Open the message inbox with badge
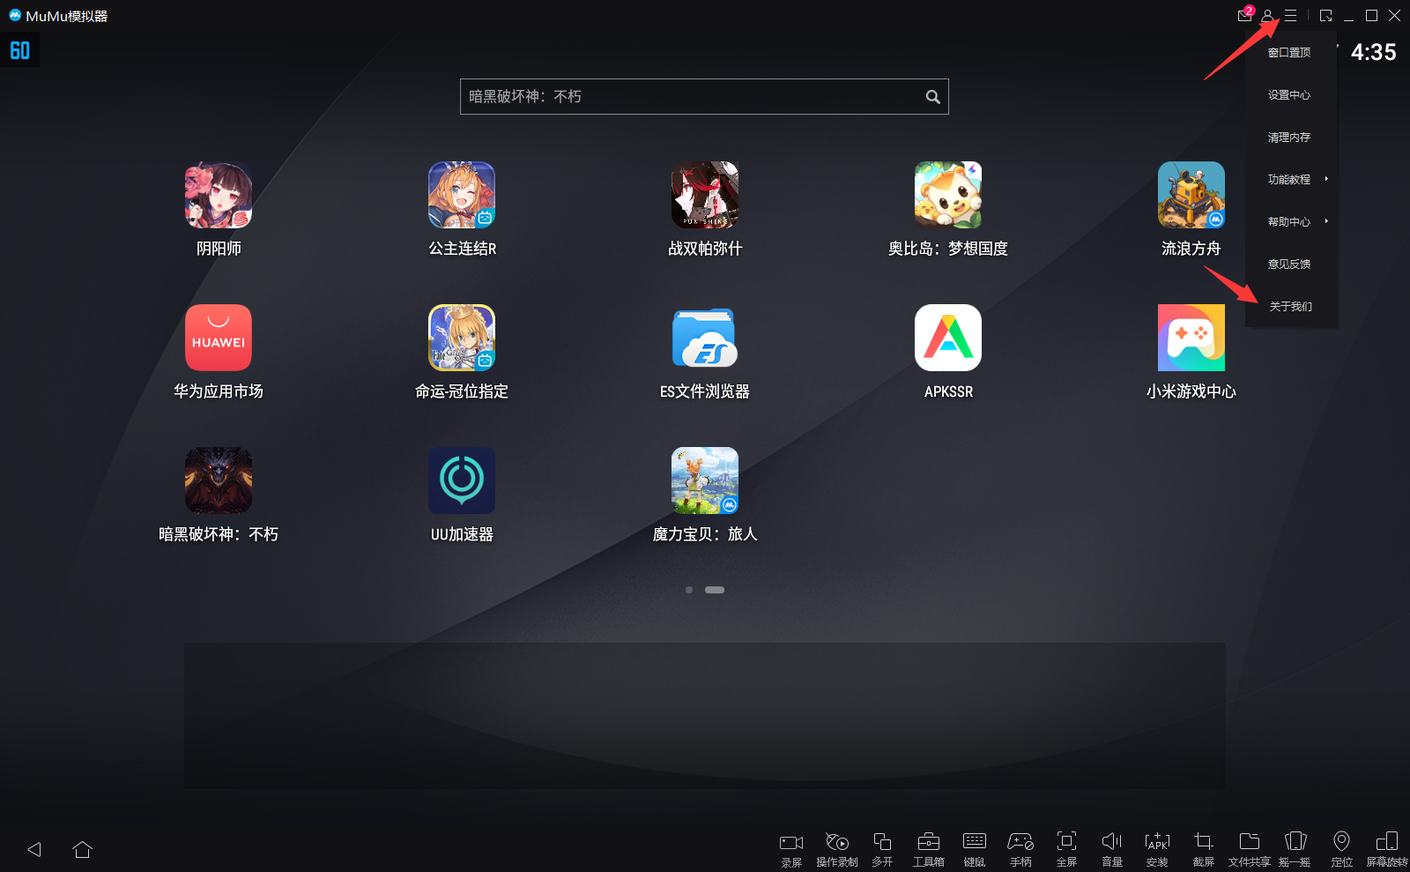The height and width of the screenshot is (872, 1410). [1245, 15]
